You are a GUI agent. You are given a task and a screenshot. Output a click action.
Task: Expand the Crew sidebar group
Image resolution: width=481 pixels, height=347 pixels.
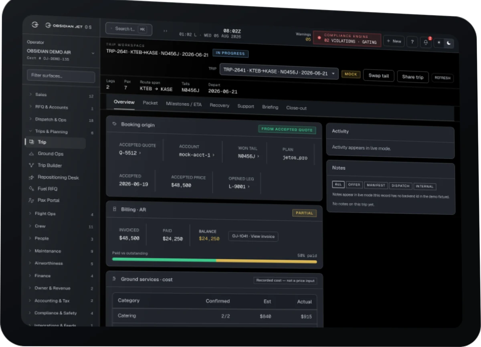[x=61, y=226]
